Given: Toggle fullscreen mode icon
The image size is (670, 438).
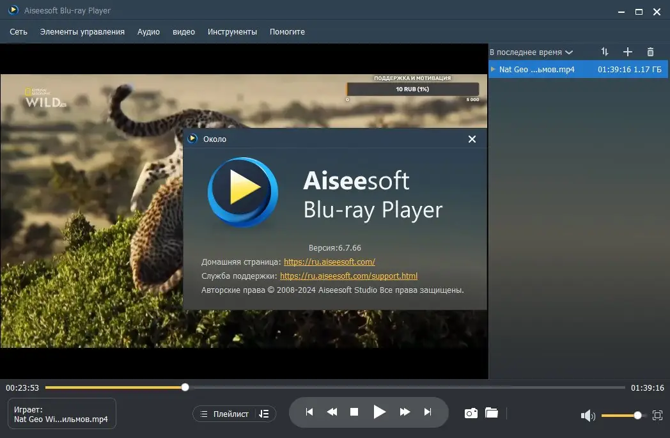Looking at the screenshot, I should (x=658, y=415).
